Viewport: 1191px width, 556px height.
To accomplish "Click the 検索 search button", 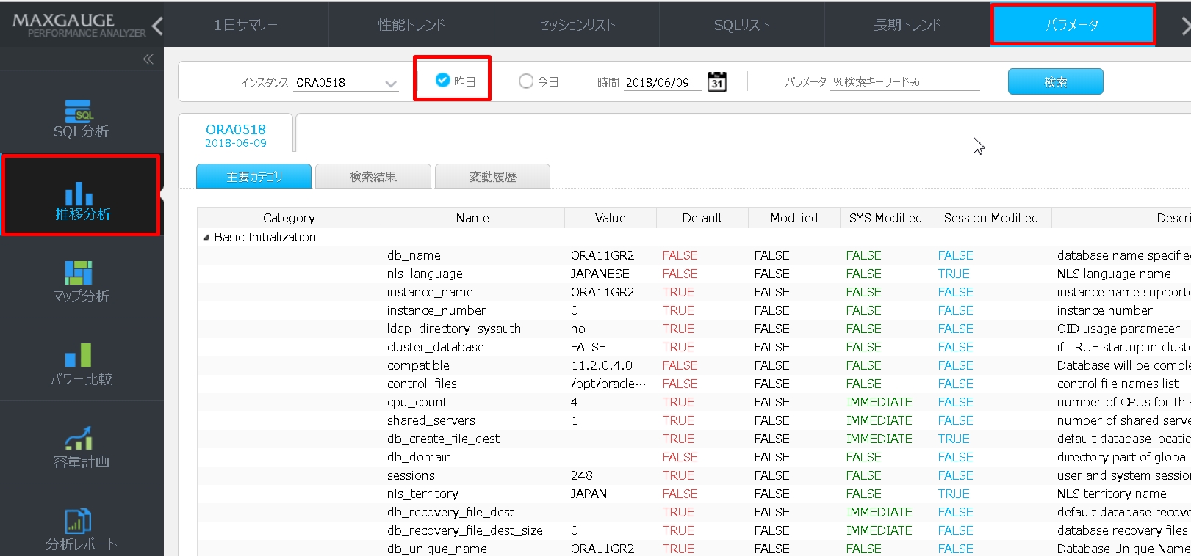I will [x=1056, y=81].
